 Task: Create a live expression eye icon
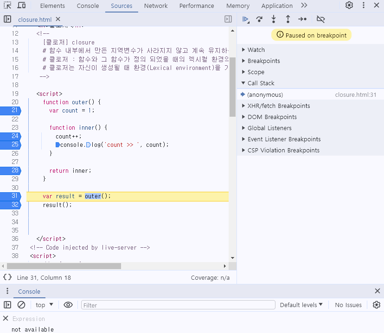(68, 305)
